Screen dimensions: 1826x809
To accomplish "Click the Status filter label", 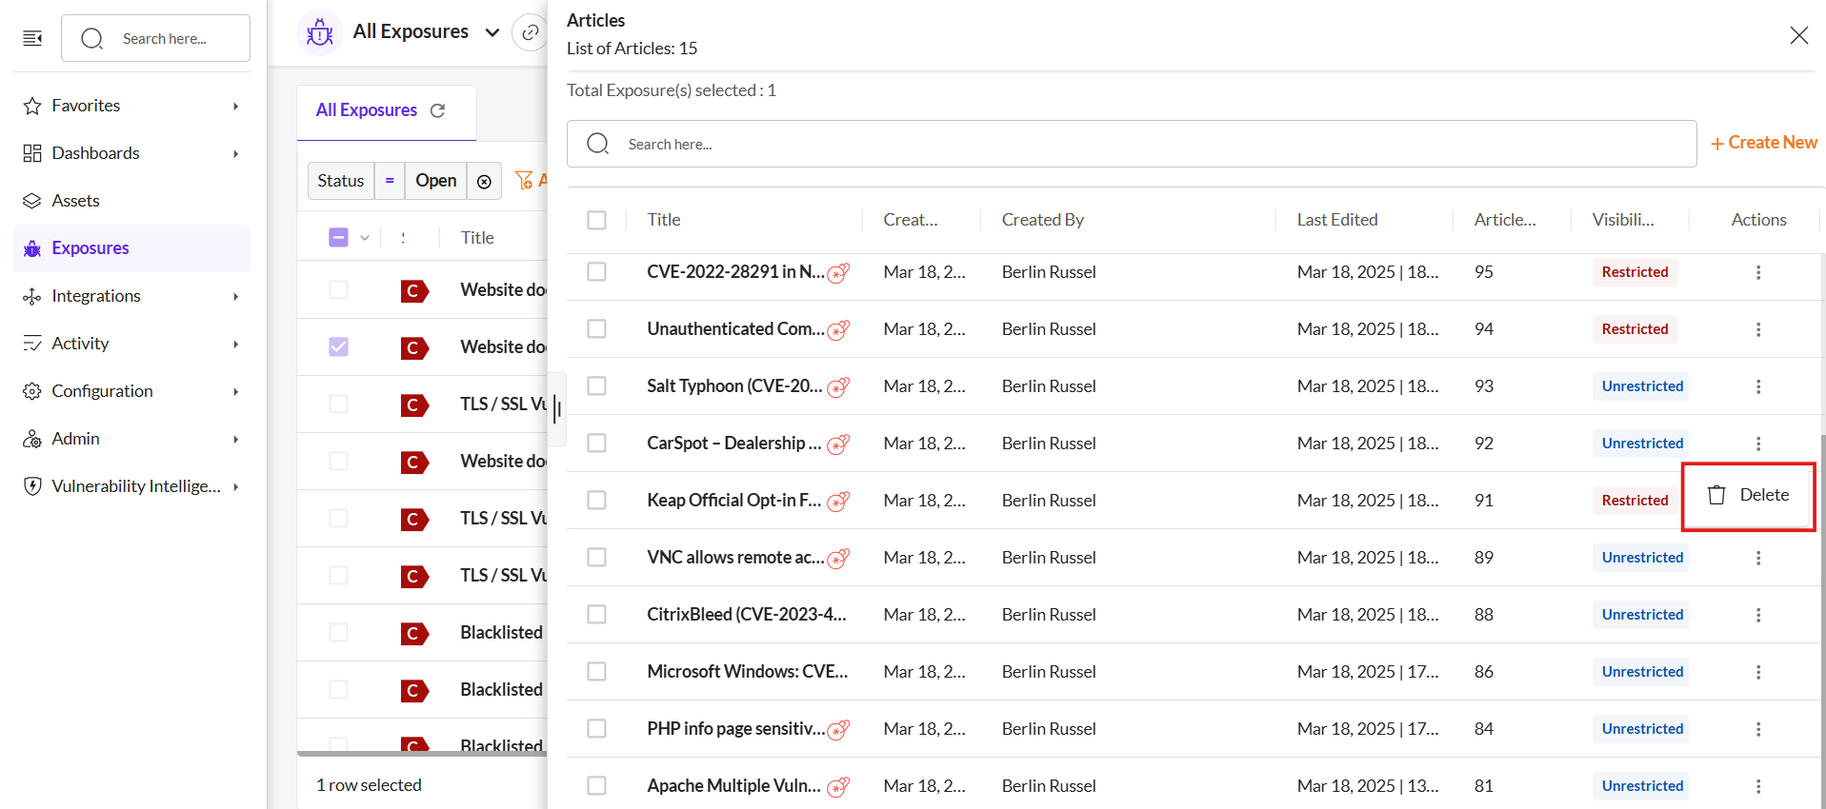I will [341, 181].
